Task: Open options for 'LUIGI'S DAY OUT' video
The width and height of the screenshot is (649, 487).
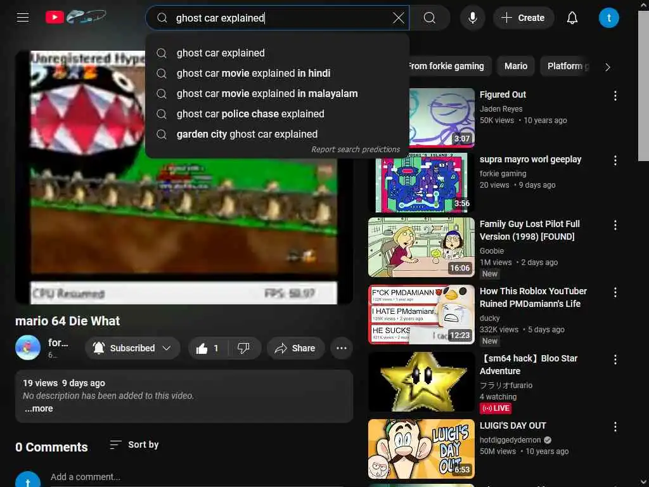Action: (x=615, y=427)
